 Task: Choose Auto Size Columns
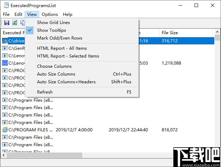[x=82, y=74]
